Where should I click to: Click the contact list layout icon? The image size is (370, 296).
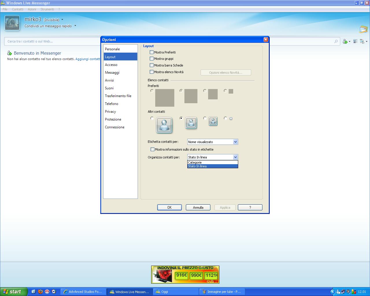tap(355, 41)
